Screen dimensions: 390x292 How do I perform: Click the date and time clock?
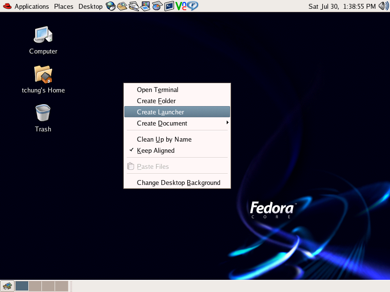tap(342, 6)
